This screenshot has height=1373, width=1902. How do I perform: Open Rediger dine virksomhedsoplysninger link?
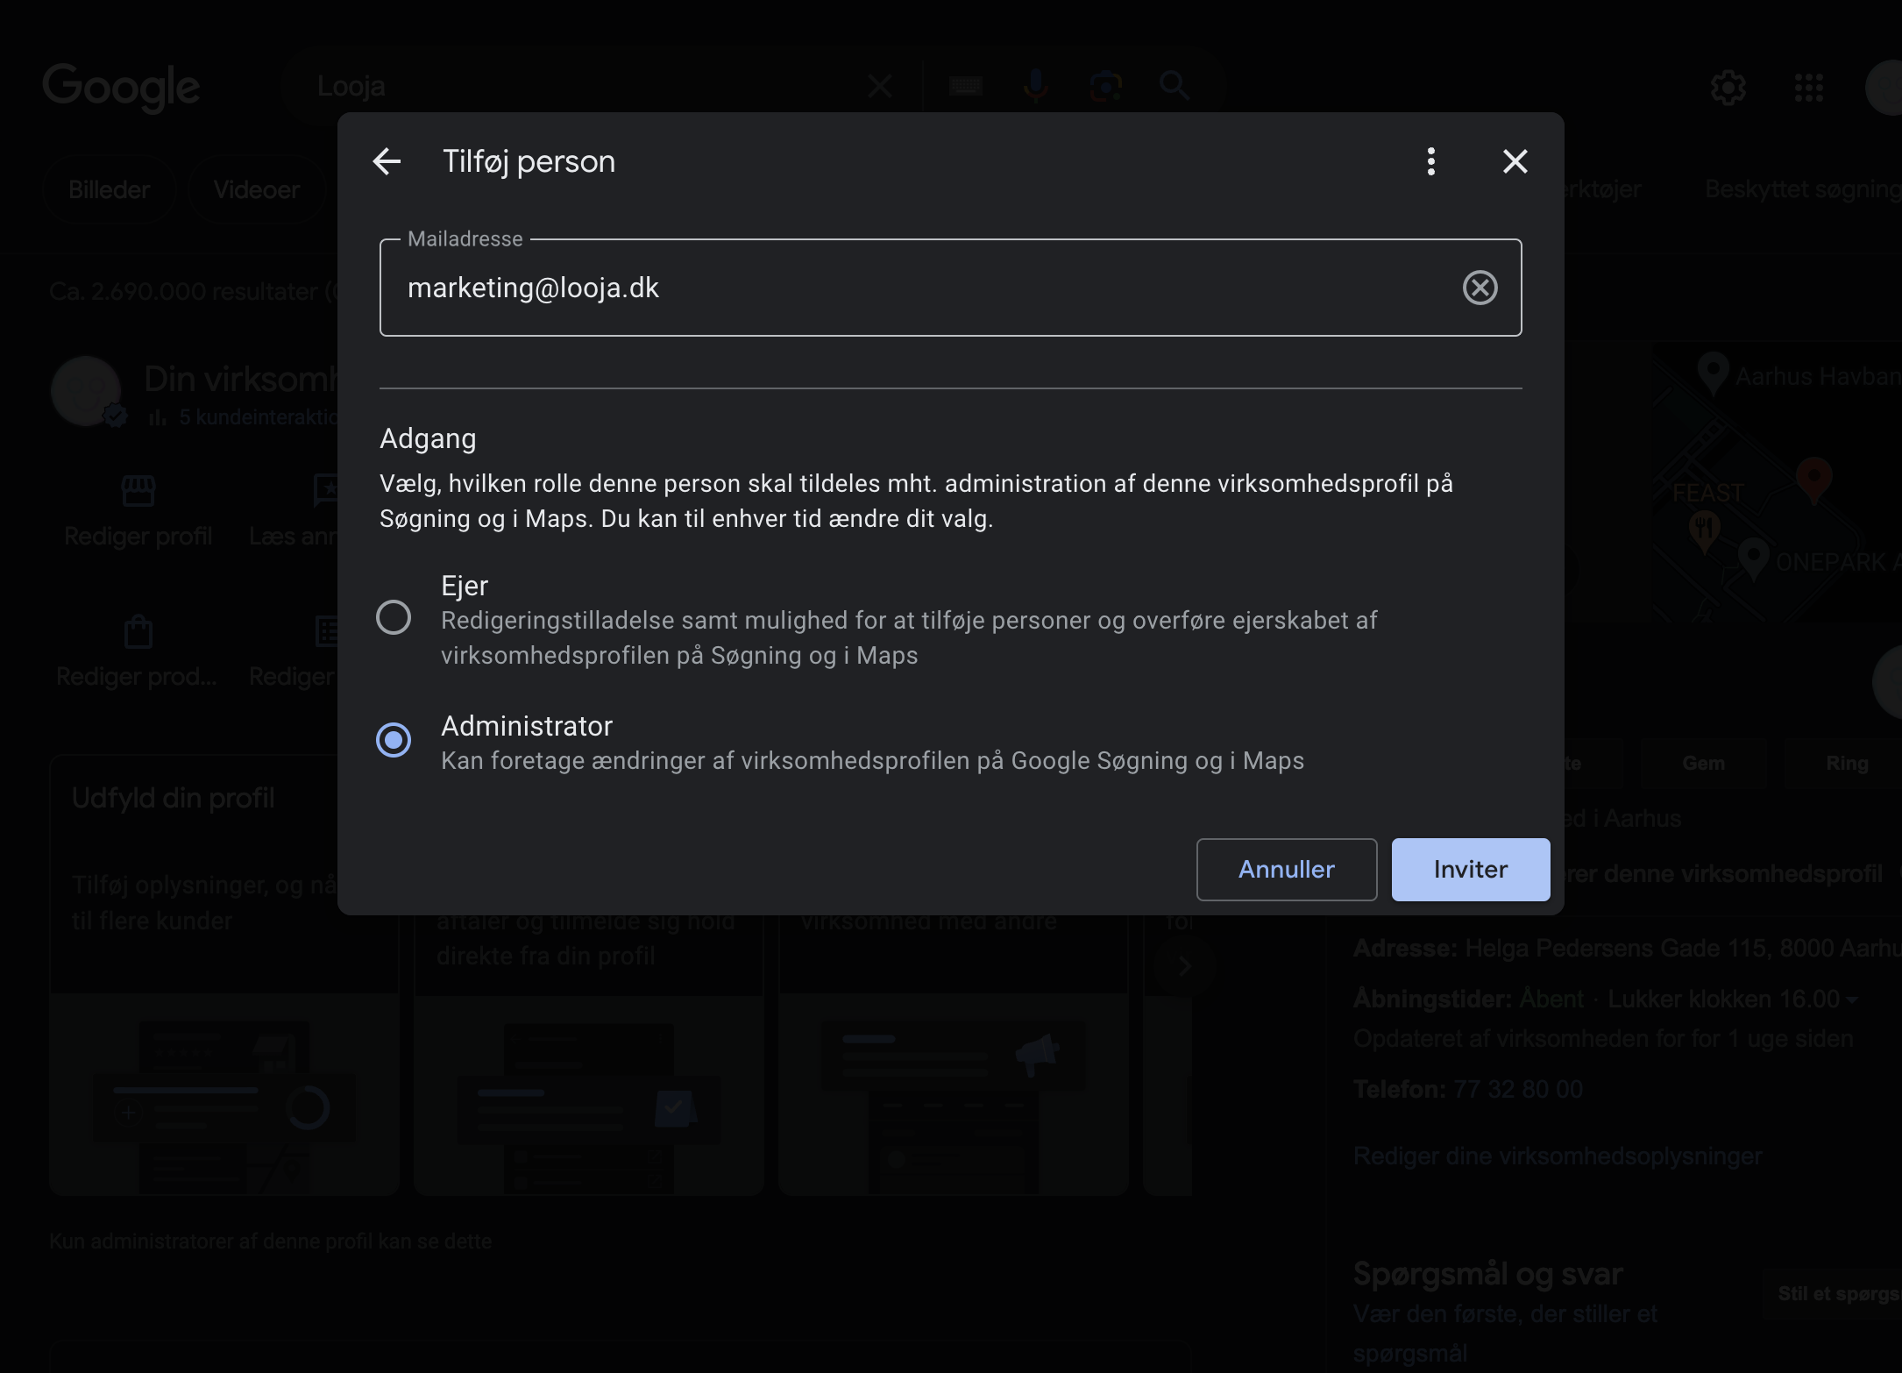pos(1558,1156)
